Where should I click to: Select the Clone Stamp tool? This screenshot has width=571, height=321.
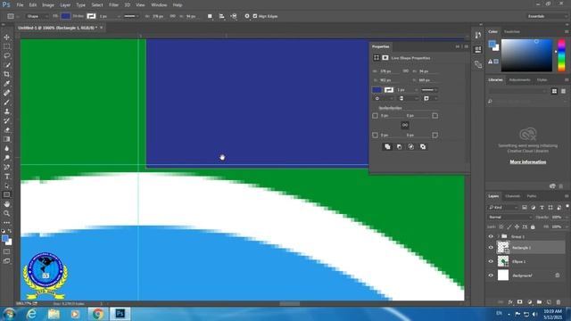coord(6,111)
